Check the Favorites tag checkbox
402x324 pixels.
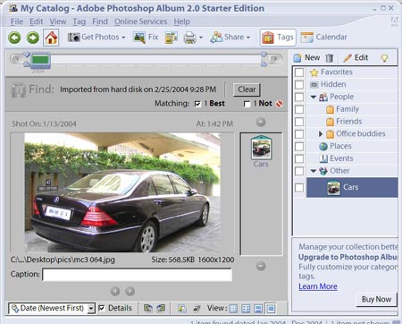[x=299, y=72]
